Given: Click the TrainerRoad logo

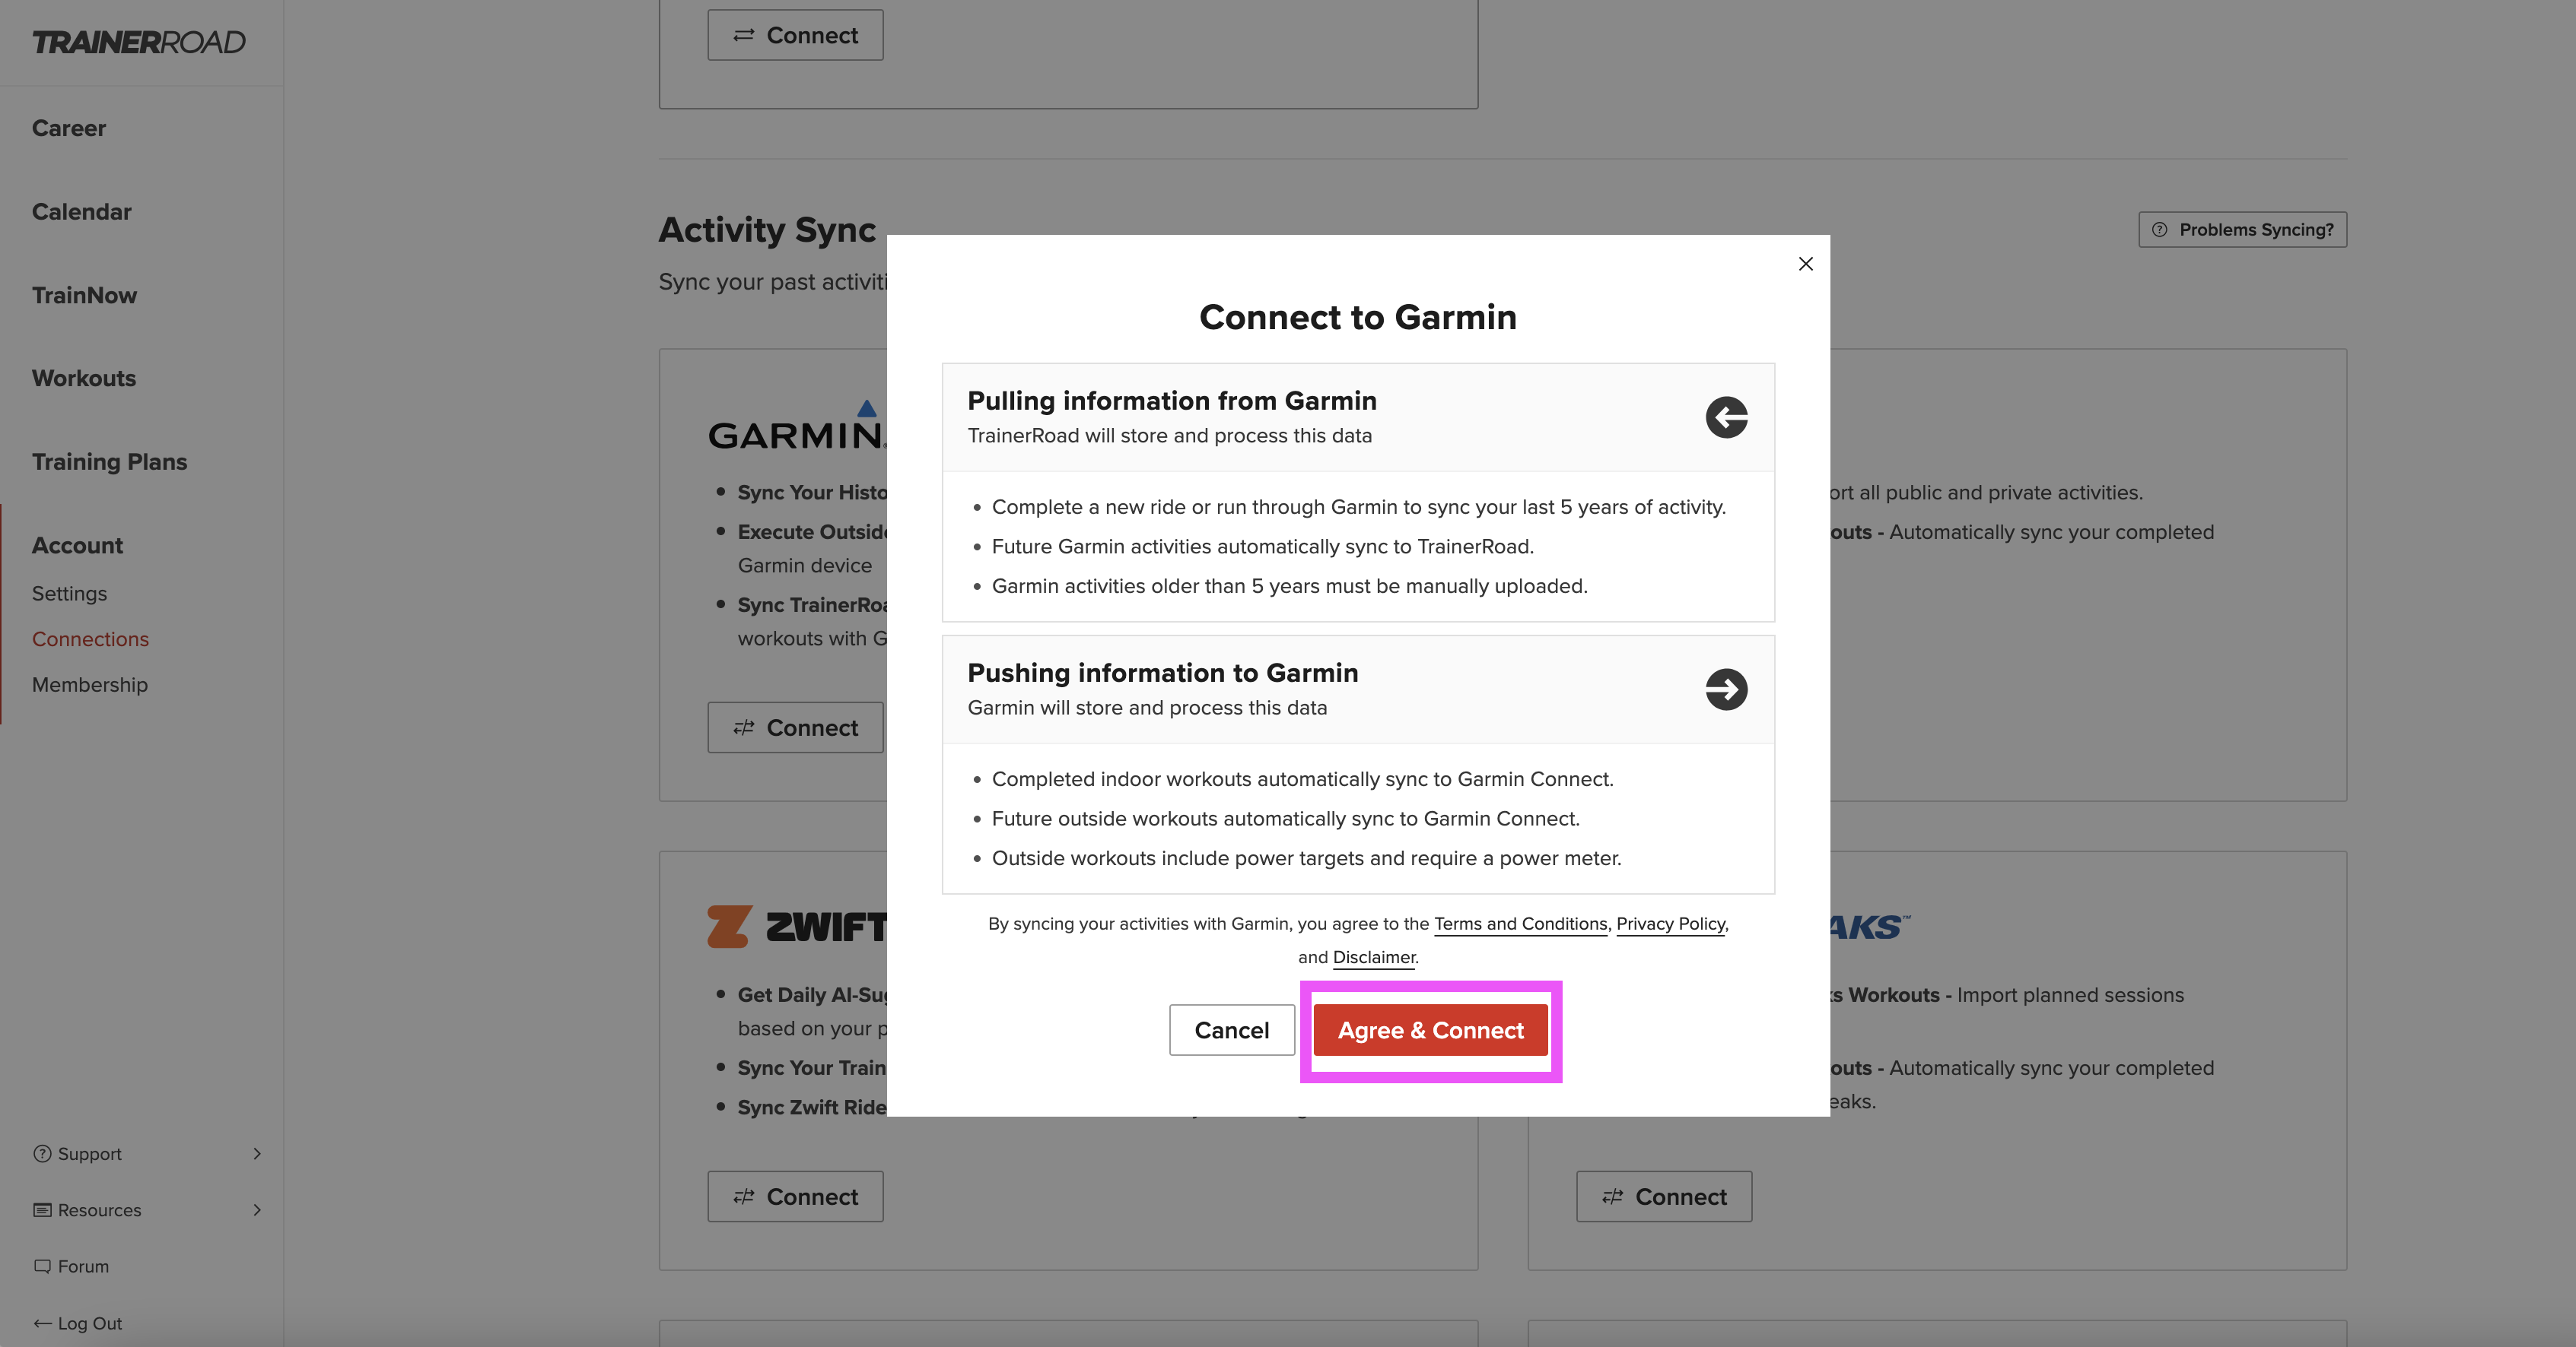Looking at the screenshot, I should (x=139, y=42).
